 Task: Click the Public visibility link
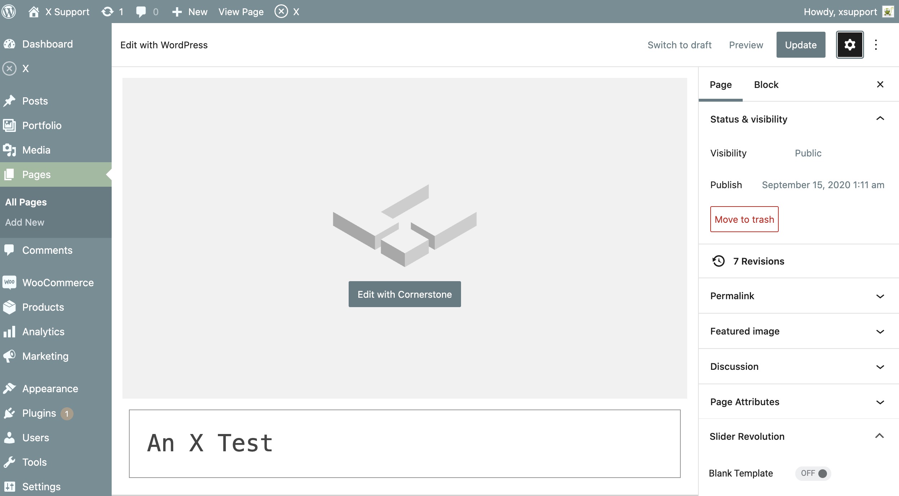pyautogui.click(x=808, y=153)
